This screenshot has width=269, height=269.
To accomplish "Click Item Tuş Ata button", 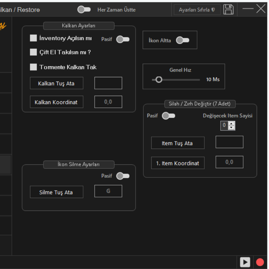I will tap(178, 143).
